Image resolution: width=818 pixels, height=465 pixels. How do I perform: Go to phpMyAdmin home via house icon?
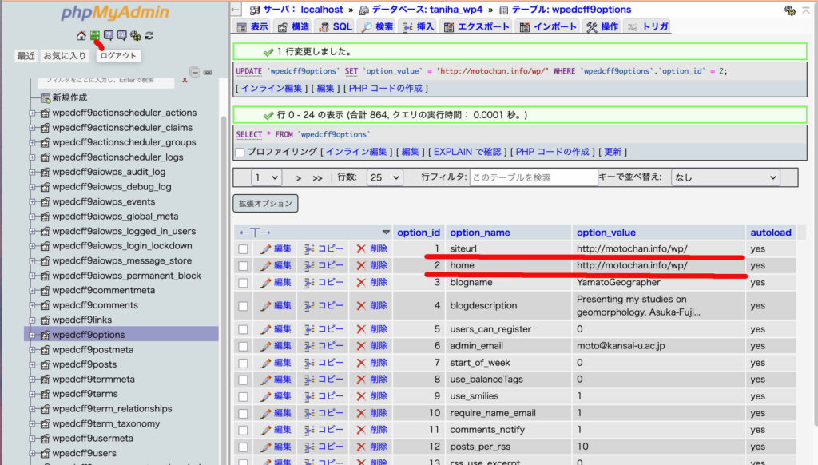[81, 35]
